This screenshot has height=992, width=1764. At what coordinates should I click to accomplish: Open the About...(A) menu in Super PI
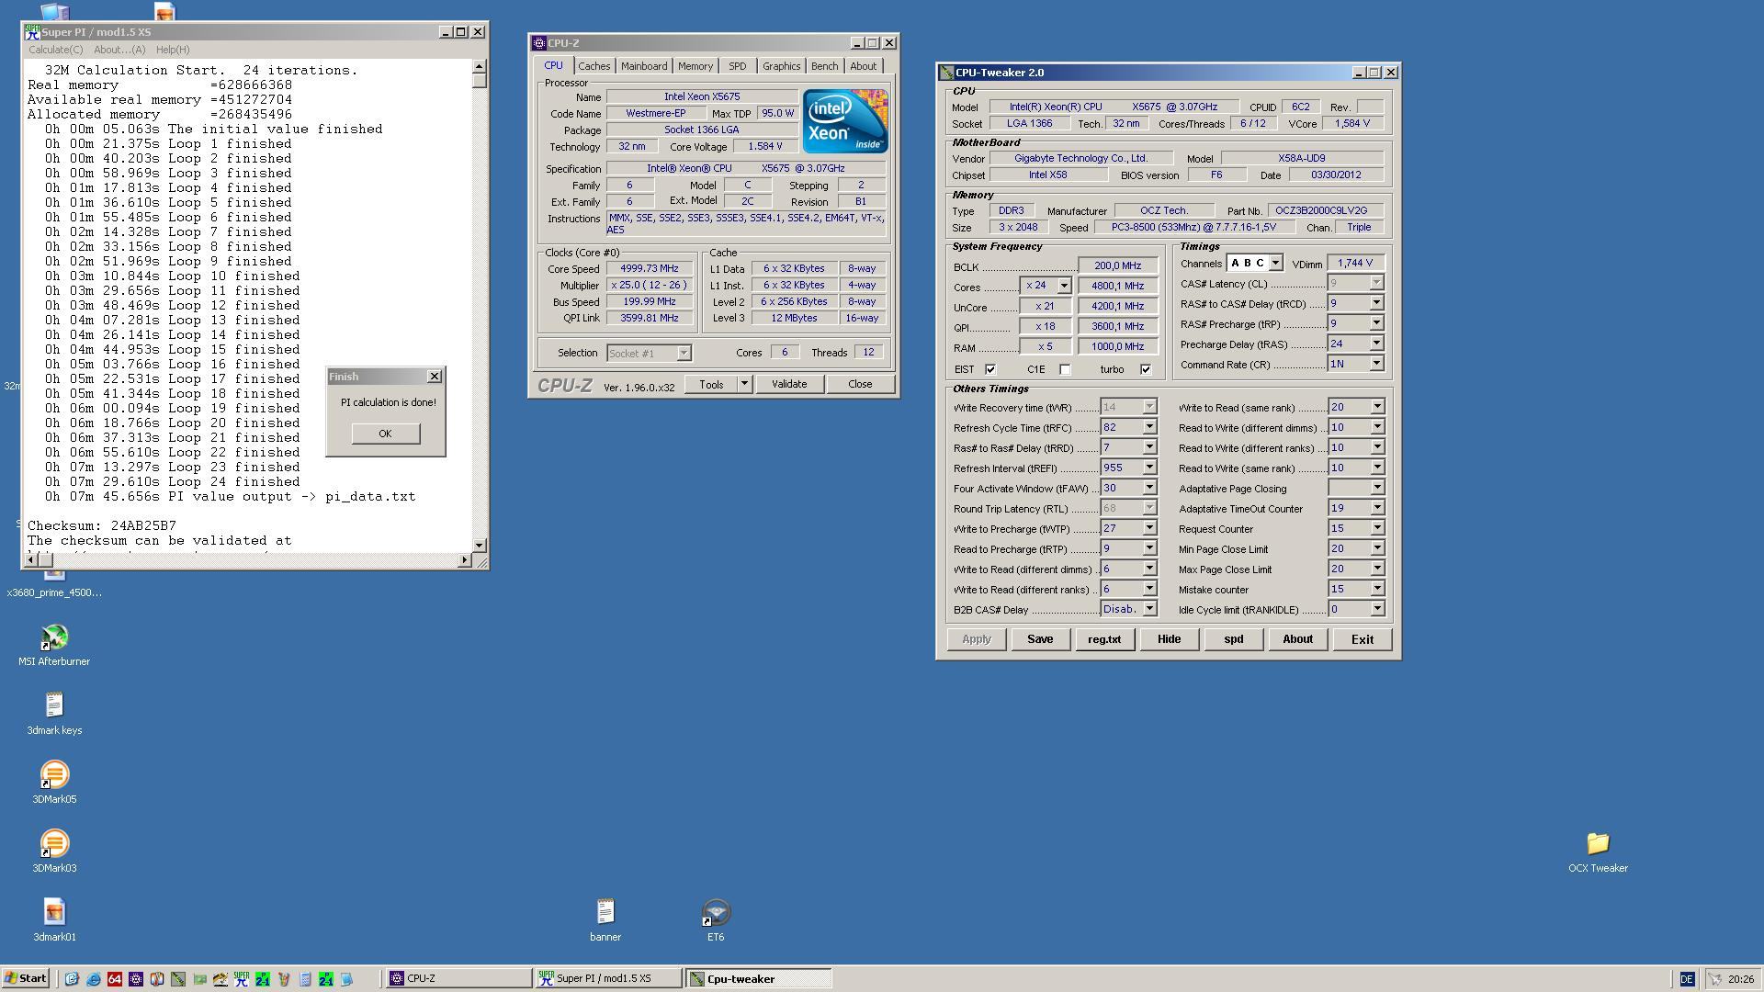click(x=119, y=50)
